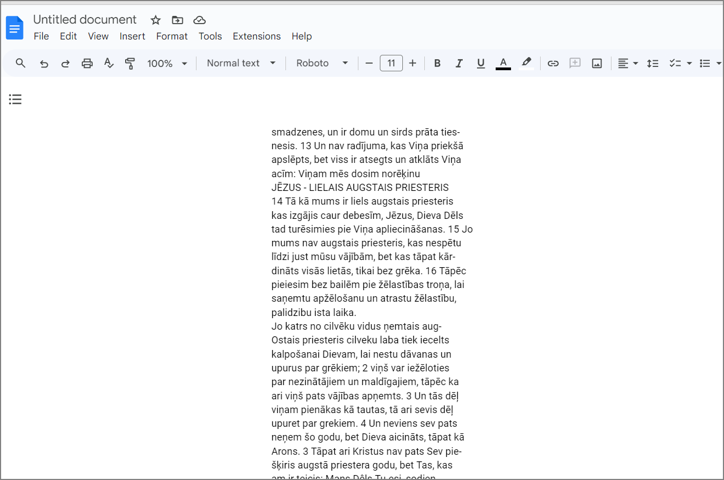This screenshot has width=724, height=480.
Task: Print the document
Action: click(x=87, y=64)
